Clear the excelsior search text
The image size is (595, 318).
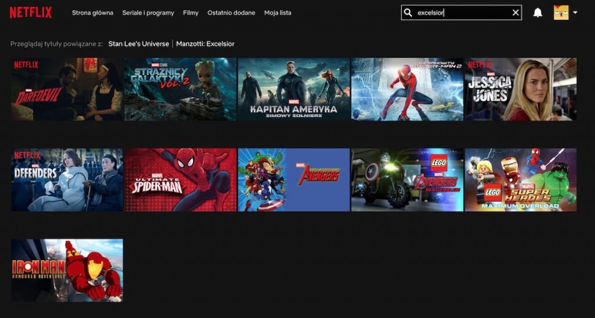515,13
